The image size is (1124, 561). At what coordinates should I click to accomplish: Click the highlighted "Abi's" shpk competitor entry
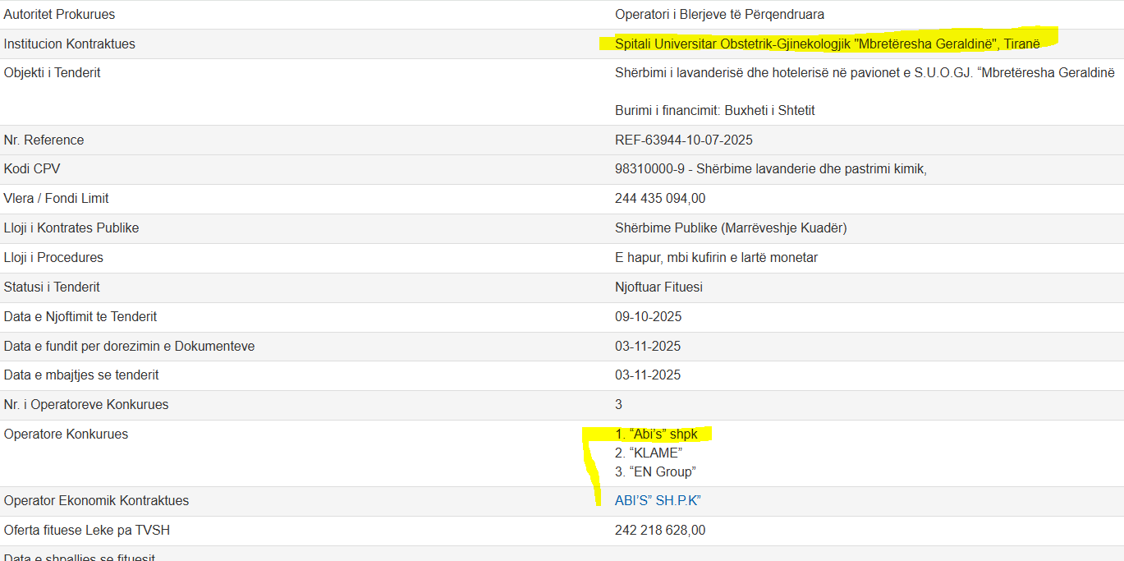656,435
